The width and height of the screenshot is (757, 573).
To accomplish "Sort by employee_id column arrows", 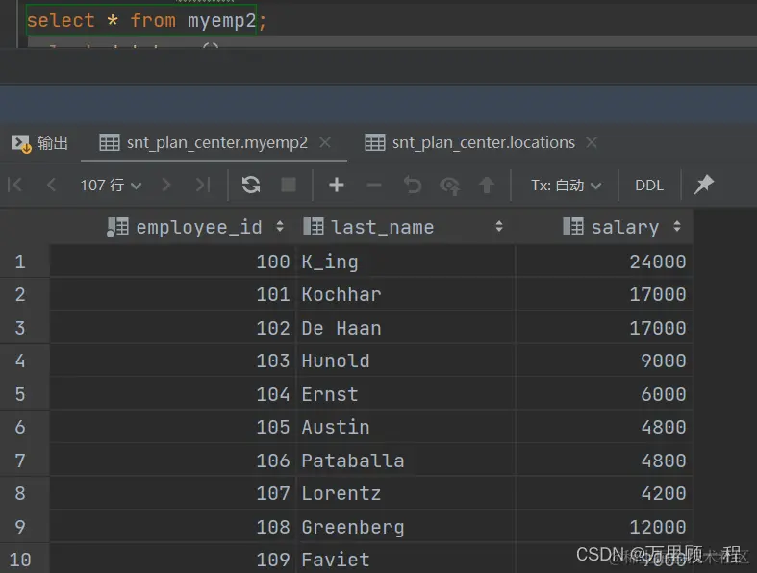I will (x=280, y=226).
